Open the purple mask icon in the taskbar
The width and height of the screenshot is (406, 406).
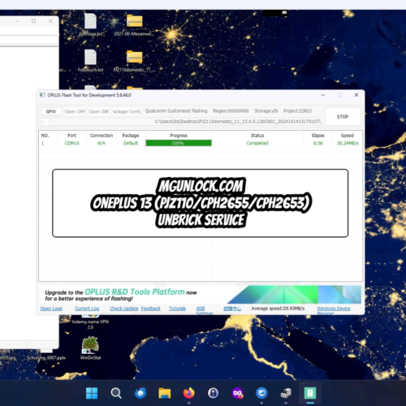tap(237, 393)
